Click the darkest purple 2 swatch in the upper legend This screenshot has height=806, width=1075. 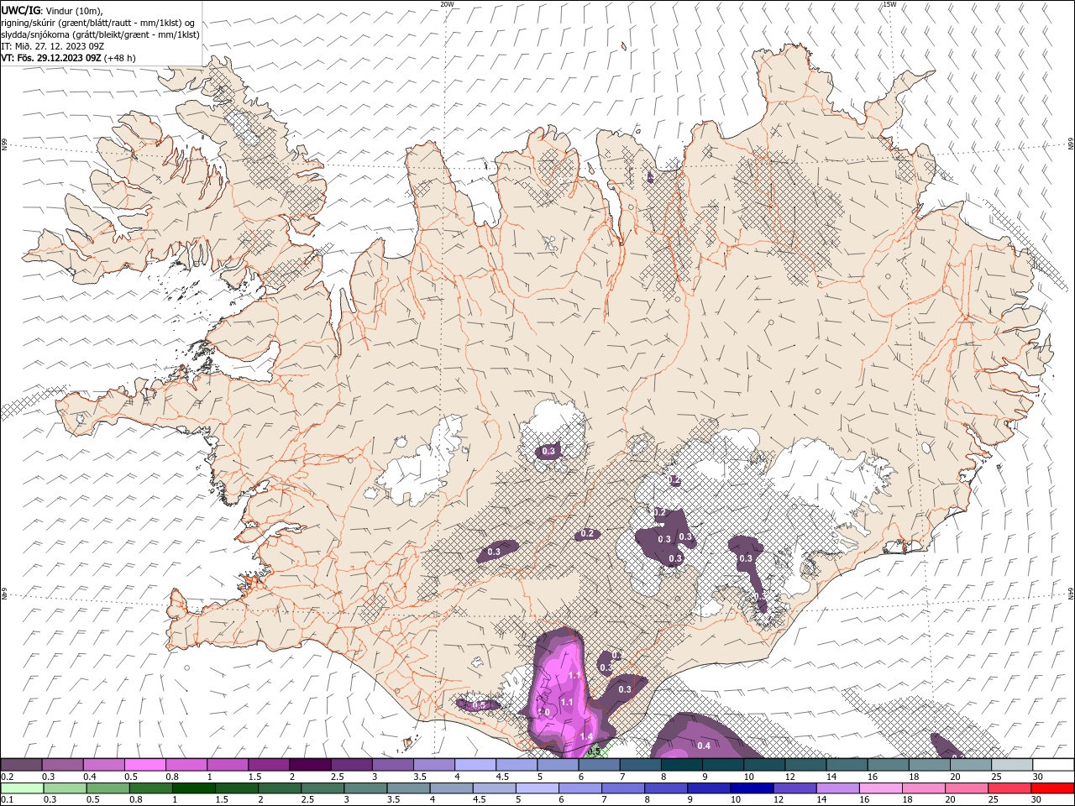(x=309, y=765)
